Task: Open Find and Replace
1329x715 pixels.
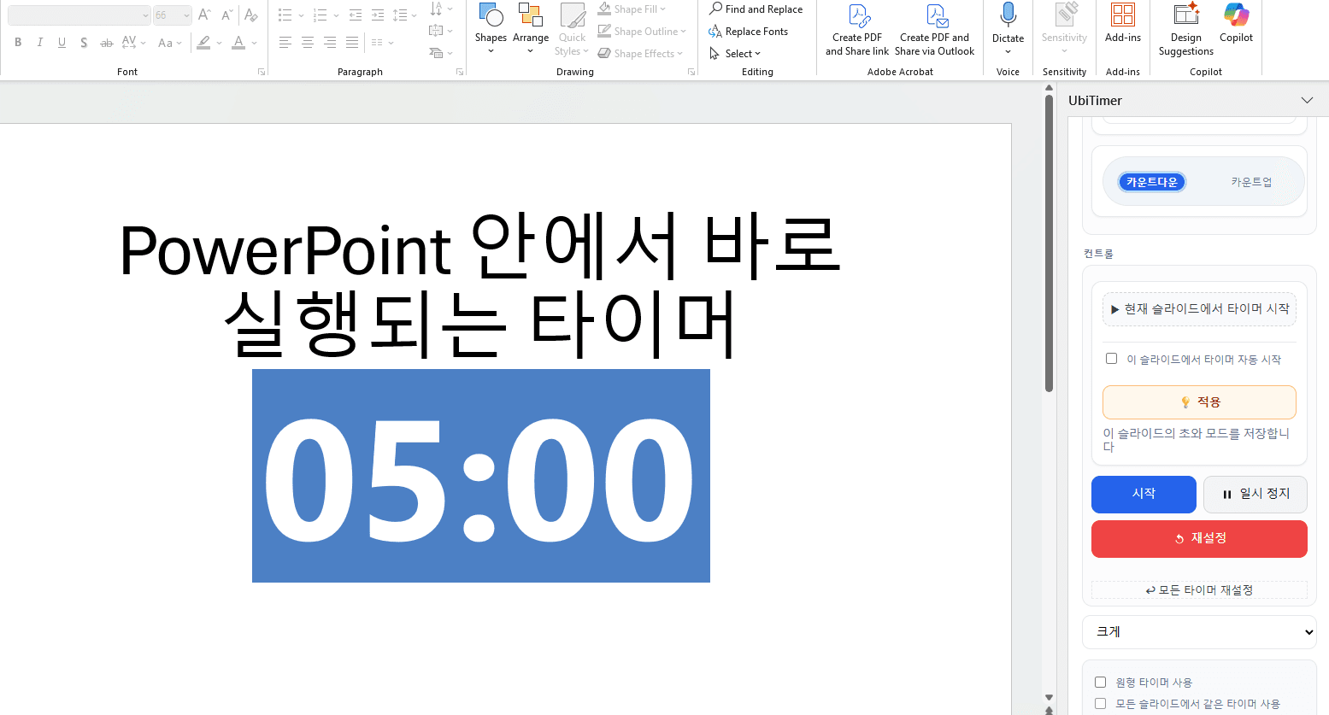Action: coord(756,9)
